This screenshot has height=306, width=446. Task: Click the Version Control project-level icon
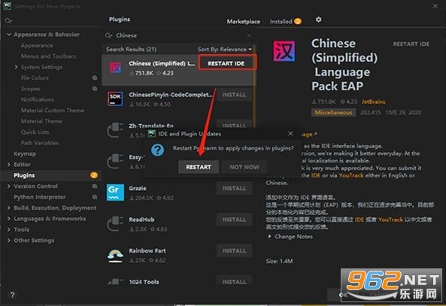click(95, 186)
